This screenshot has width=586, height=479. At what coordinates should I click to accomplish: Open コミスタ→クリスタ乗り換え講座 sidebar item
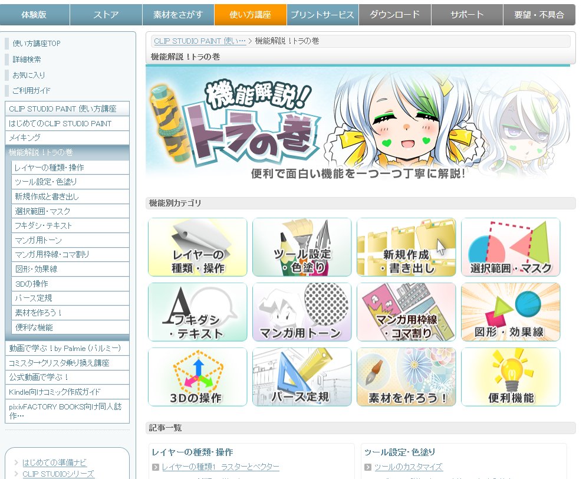point(67,363)
